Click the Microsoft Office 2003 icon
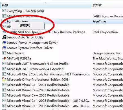 point(4,79)
